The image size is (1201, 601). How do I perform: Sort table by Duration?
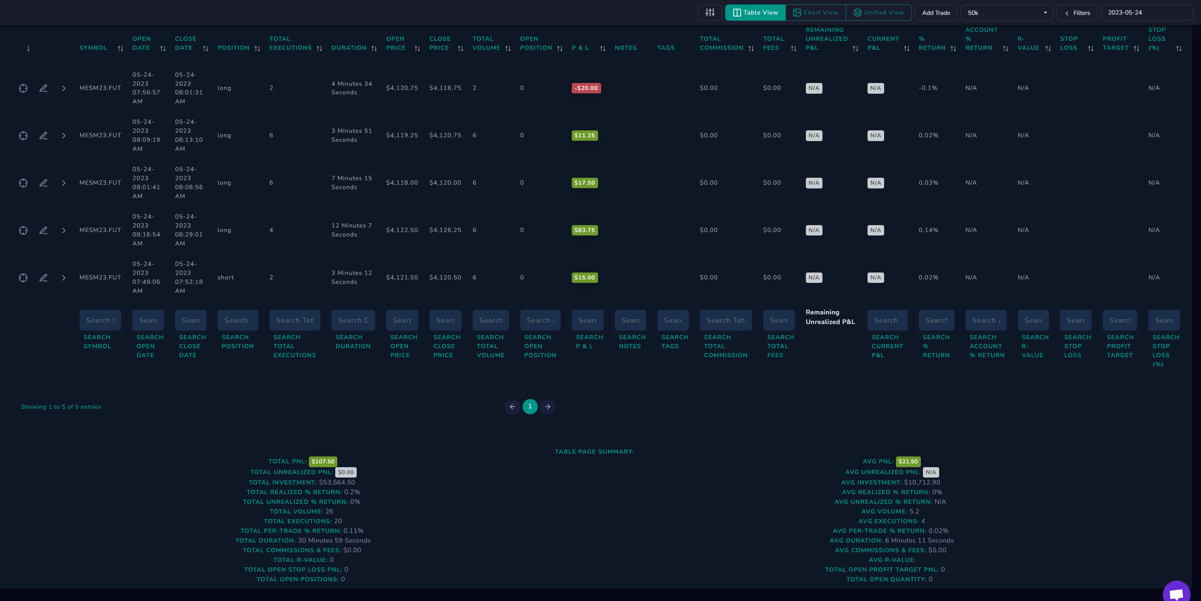[374, 48]
